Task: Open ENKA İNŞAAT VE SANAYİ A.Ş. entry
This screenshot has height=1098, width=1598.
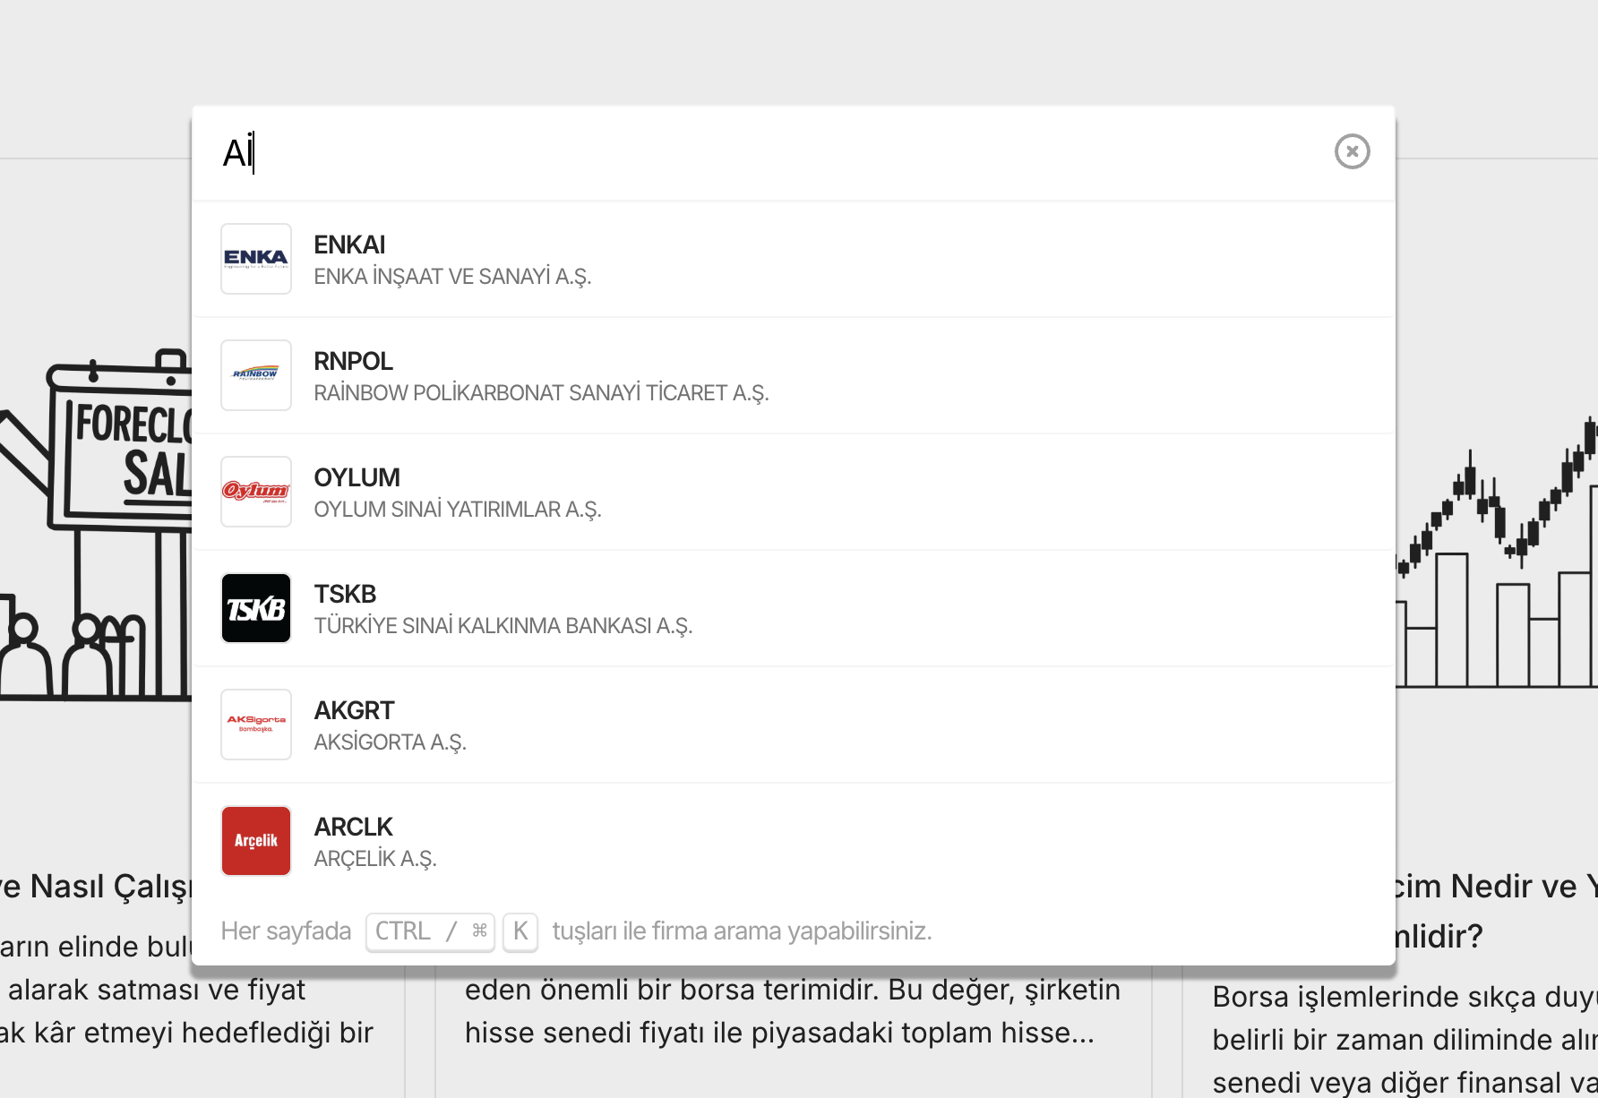Action: [x=452, y=277]
